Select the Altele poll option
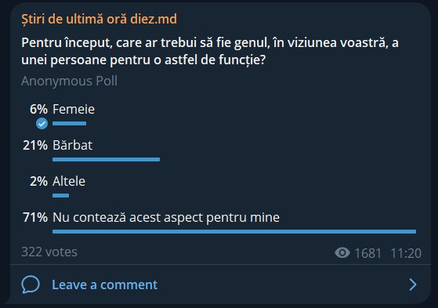 69,181
